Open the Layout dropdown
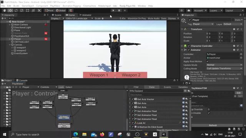The image size is (246, 138). click(x=234, y=10)
